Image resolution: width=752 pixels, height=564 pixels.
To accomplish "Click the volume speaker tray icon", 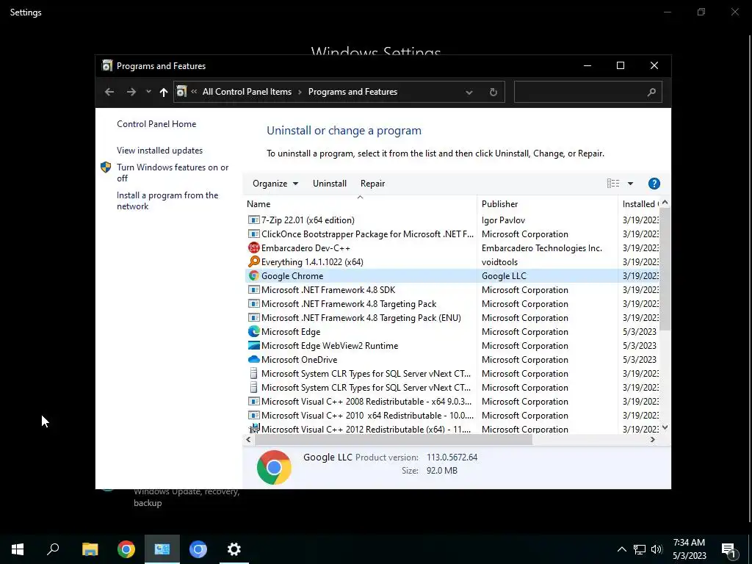I will pyautogui.click(x=657, y=549).
